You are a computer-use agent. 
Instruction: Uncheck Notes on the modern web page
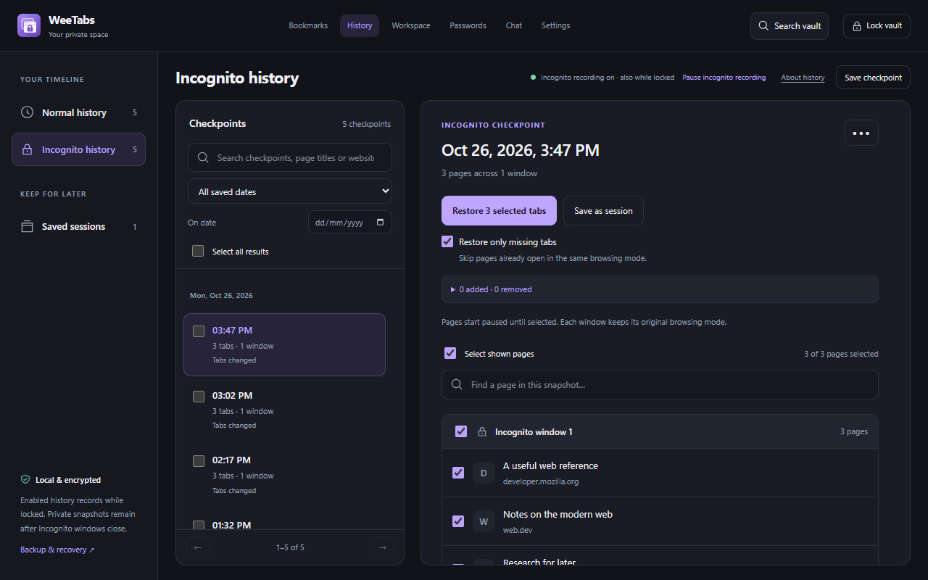[458, 521]
